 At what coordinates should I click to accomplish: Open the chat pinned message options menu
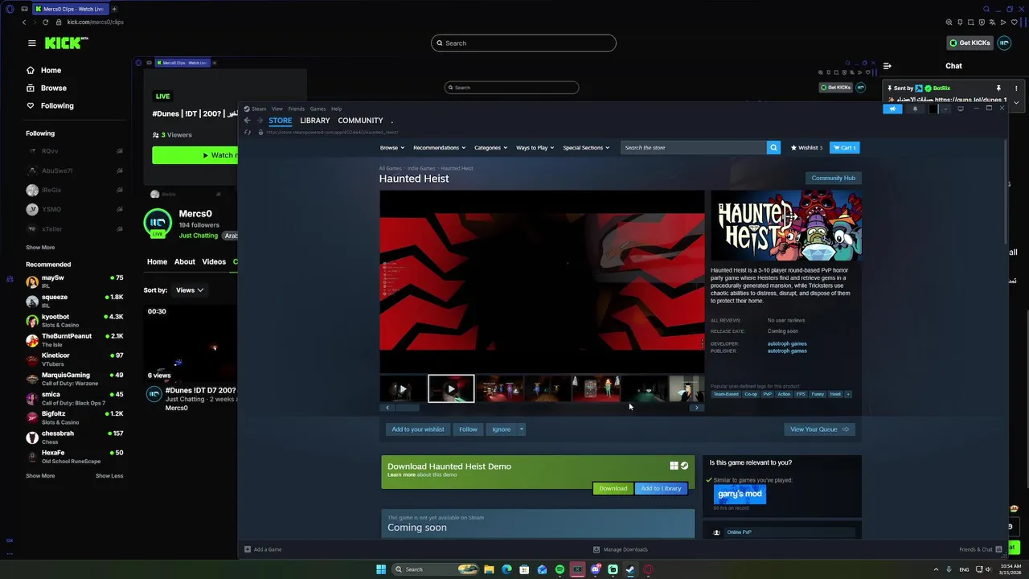[1016, 88]
